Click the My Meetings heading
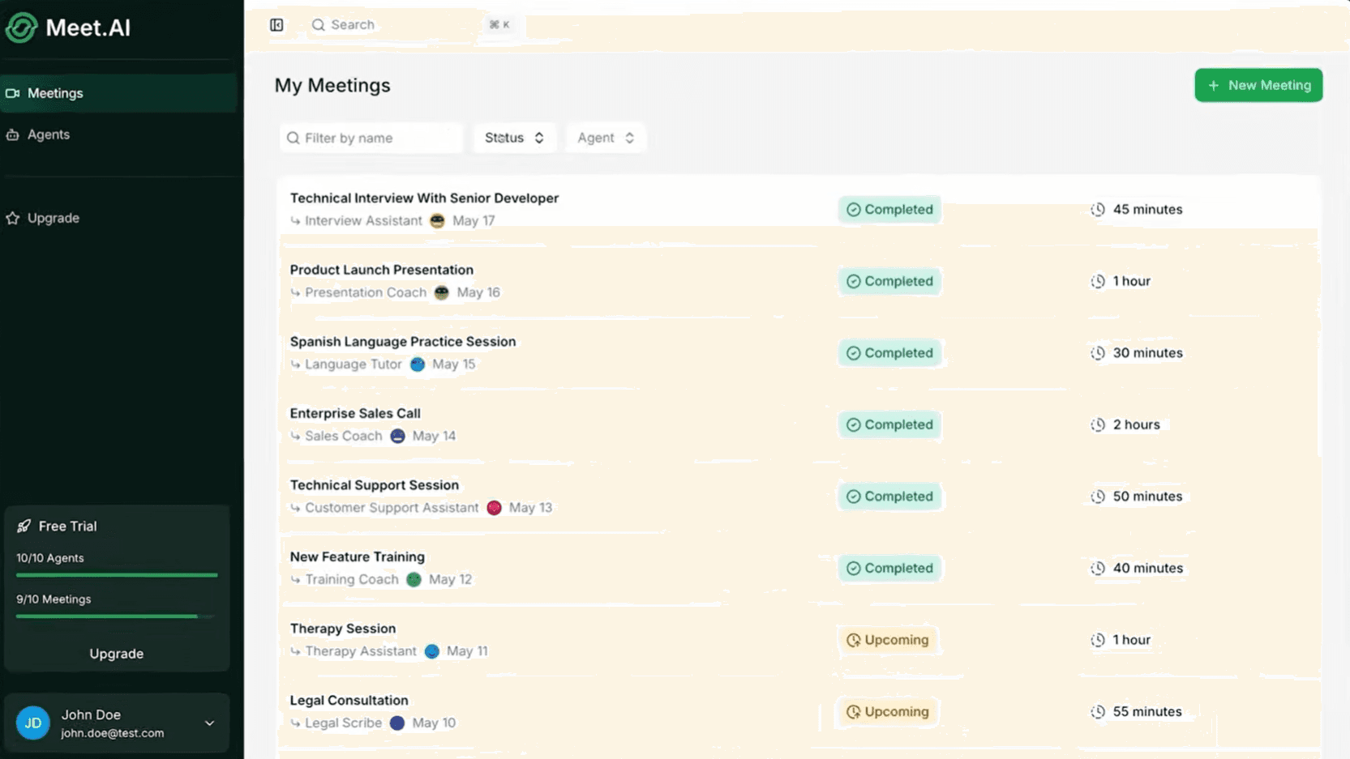1350x759 pixels. pos(332,85)
